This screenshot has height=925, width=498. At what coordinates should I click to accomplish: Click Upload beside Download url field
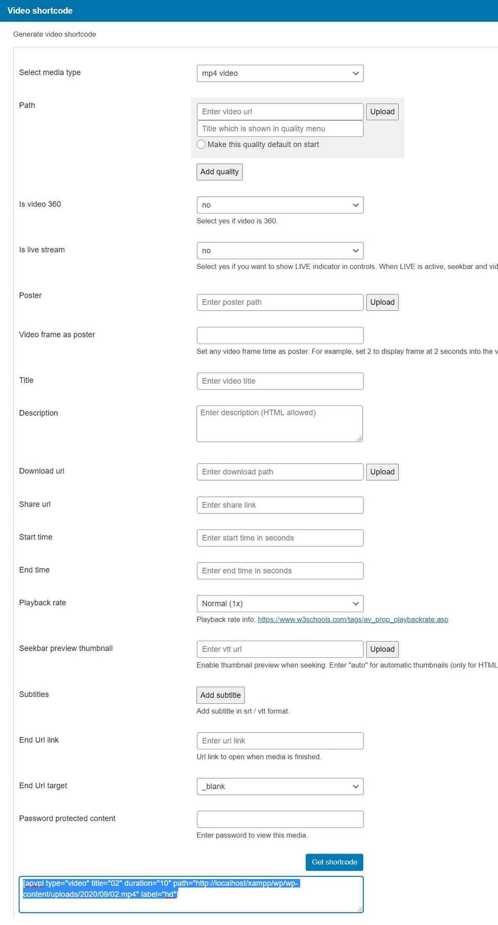tap(382, 472)
